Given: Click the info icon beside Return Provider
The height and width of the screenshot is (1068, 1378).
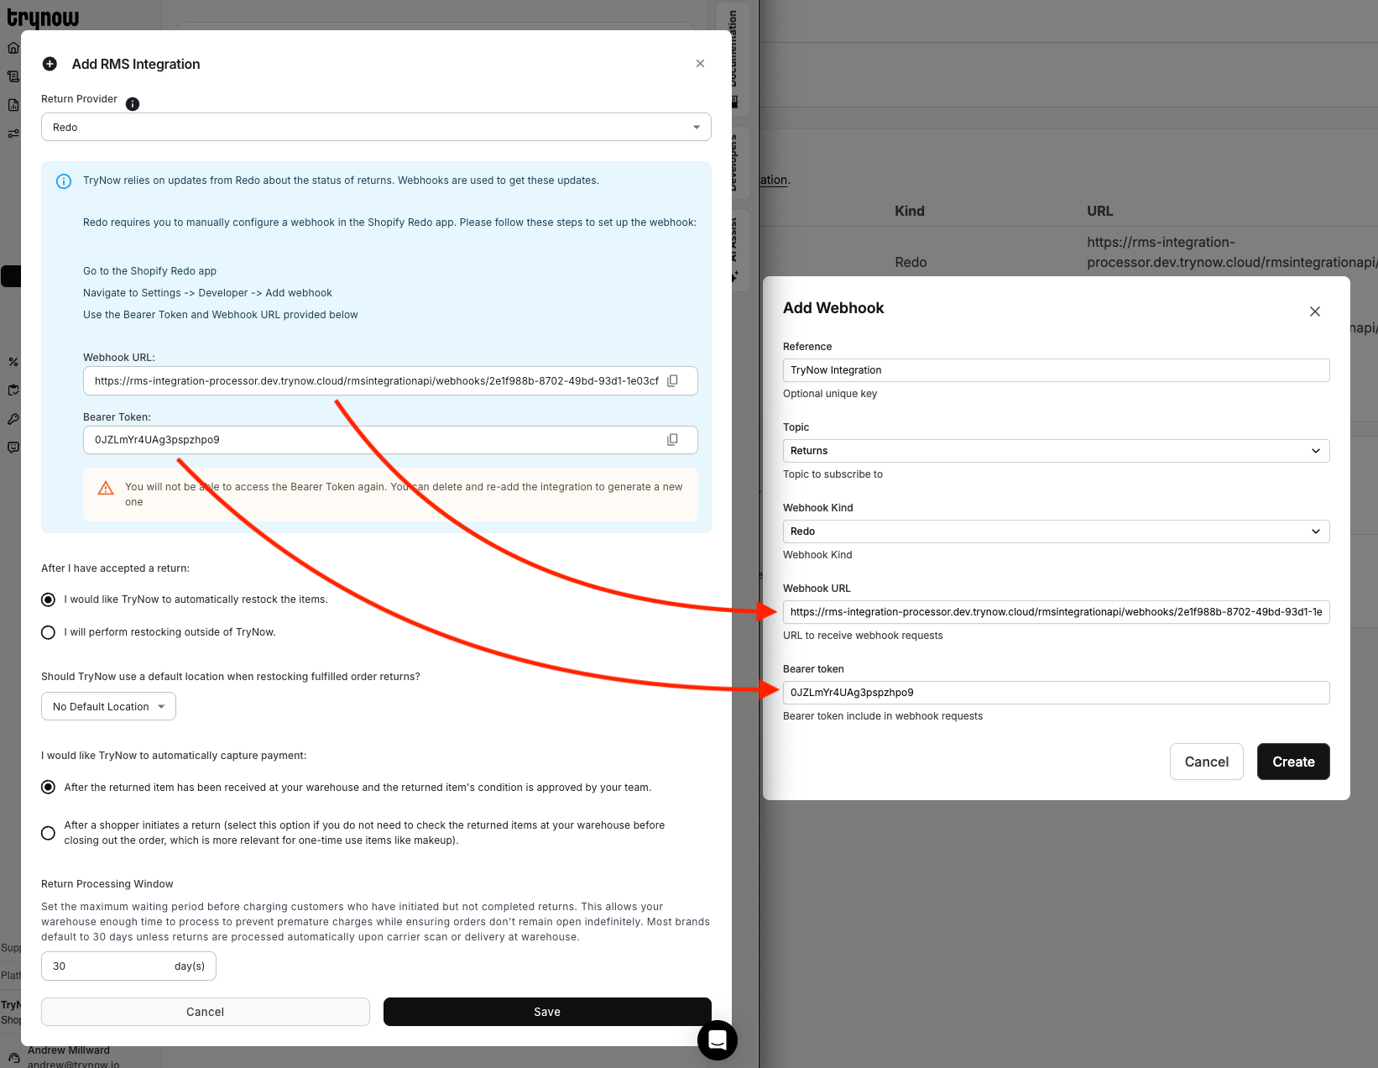Looking at the screenshot, I should (133, 104).
